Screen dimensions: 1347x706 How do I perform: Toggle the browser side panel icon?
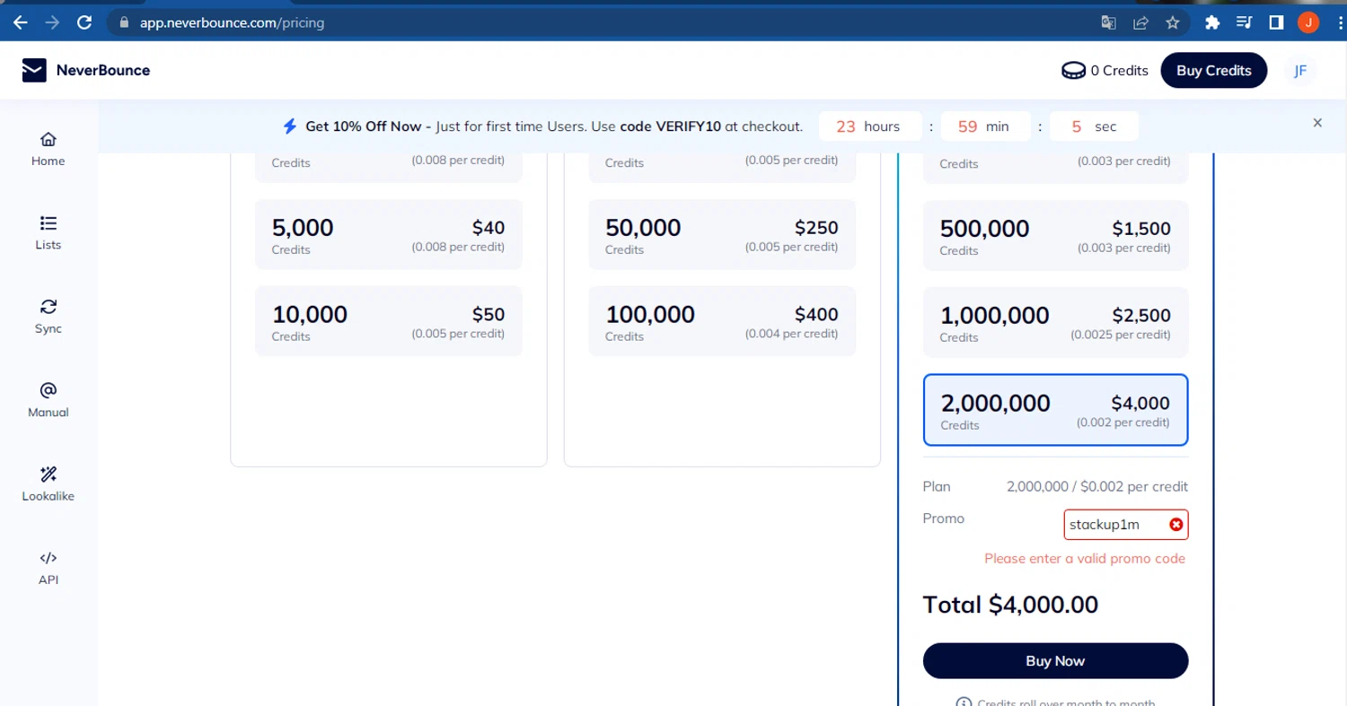(x=1276, y=22)
